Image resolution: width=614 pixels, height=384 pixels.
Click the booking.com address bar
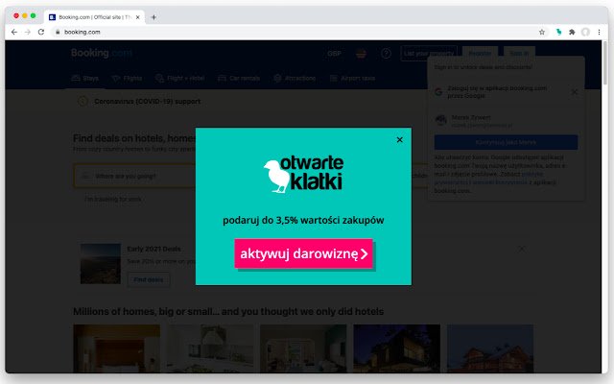coord(294,32)
